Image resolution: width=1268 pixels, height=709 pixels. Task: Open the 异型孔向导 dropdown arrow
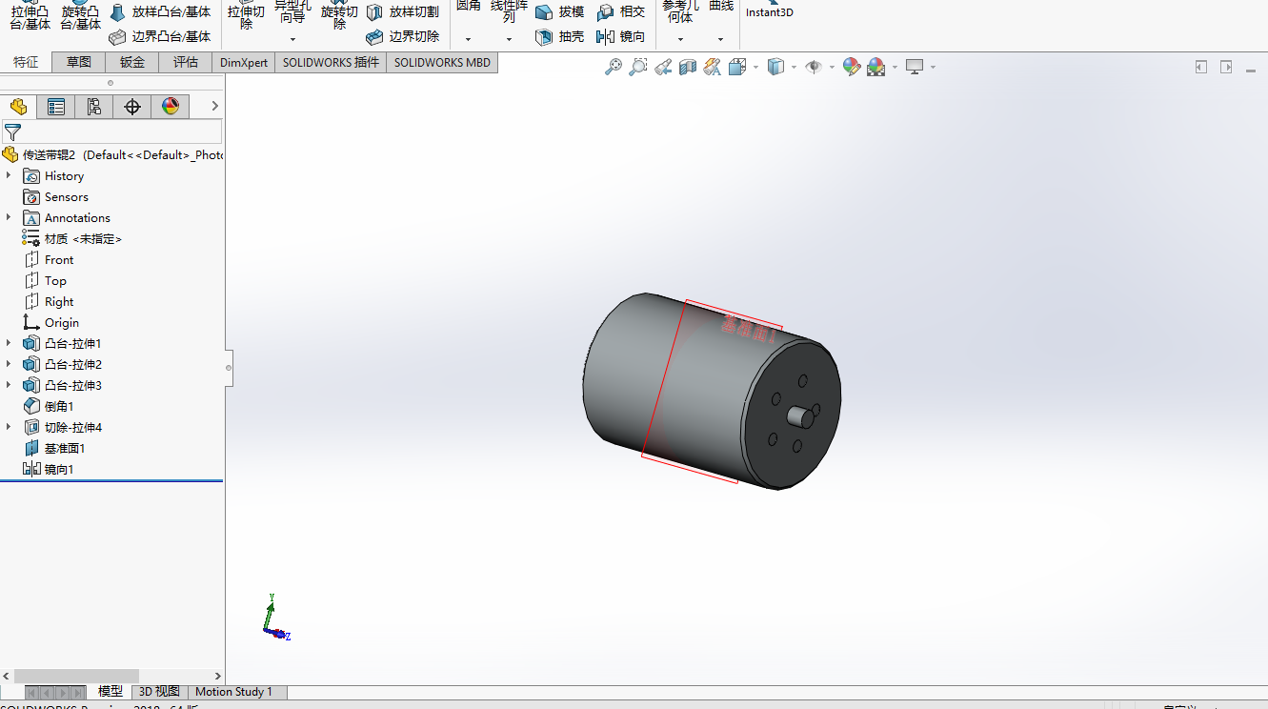coord(292,40)
